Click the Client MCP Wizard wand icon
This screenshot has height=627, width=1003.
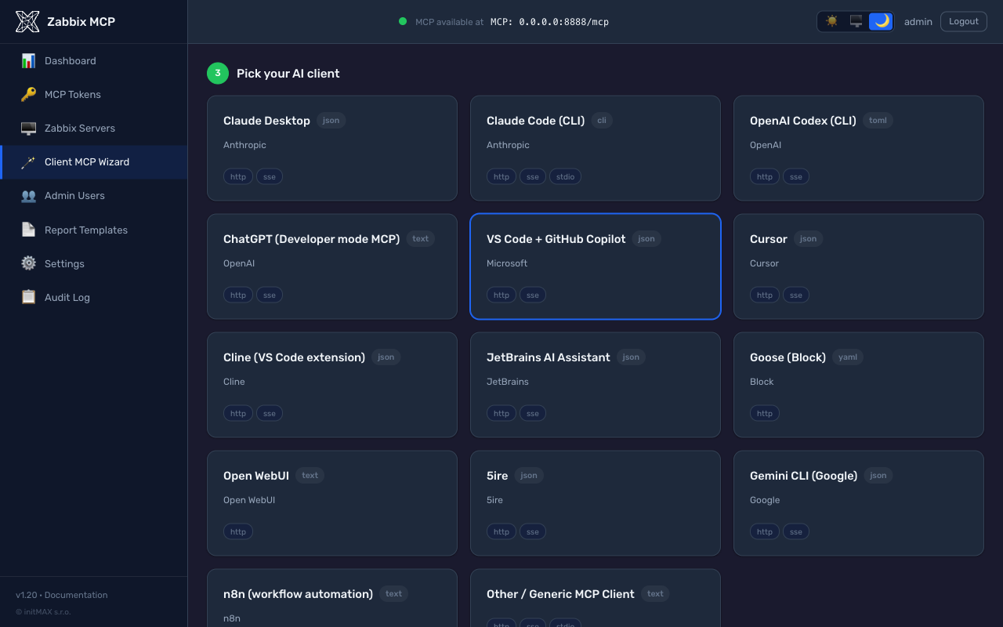point(28,161)
